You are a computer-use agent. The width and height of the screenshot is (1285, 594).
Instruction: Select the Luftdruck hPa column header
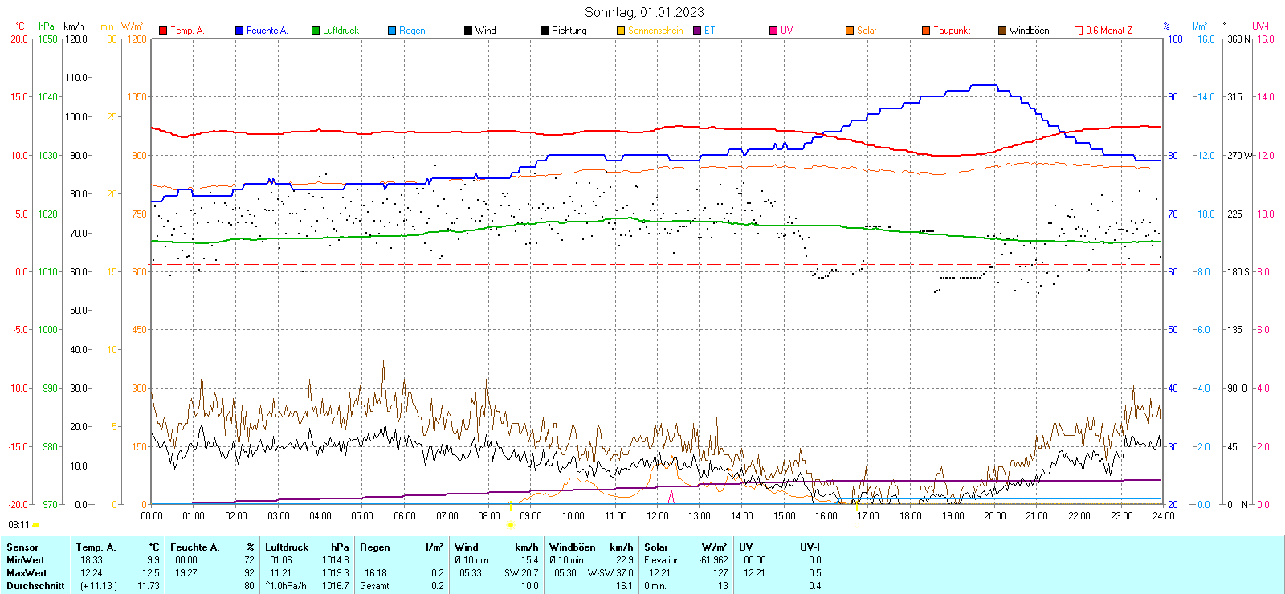[307, 547]
